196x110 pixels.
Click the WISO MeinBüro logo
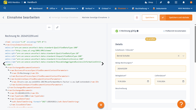[x=12, y=2]
